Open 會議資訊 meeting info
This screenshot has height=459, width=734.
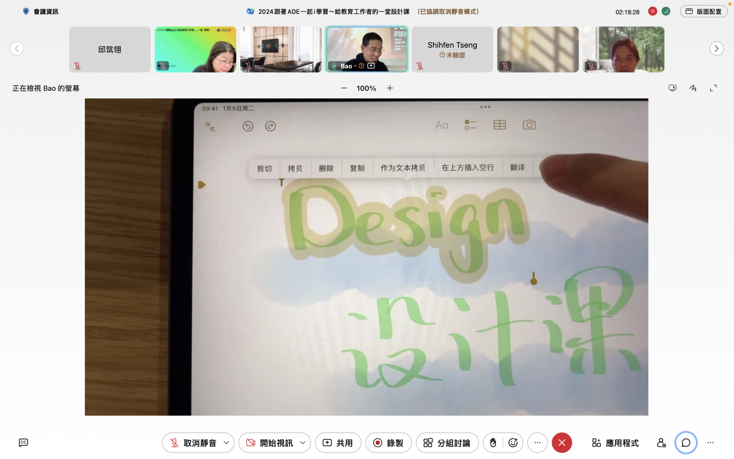point(41,11)
